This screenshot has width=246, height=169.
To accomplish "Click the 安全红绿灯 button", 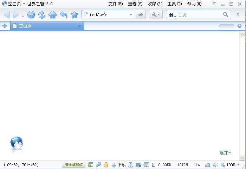I will click(74, 165).
